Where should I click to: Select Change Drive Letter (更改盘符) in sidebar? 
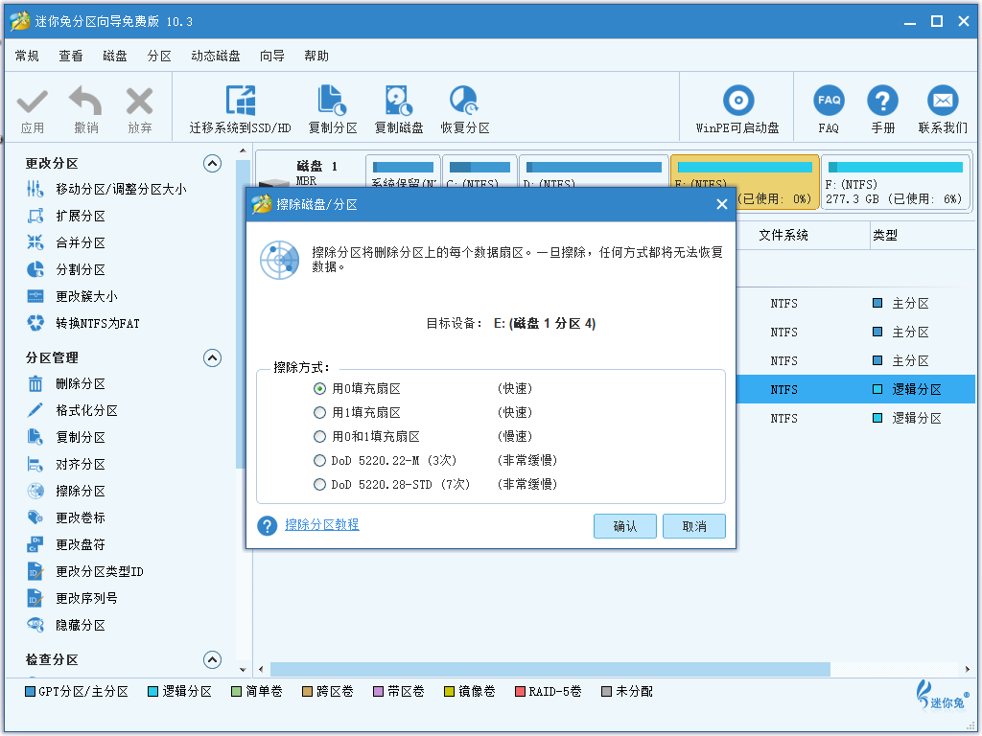pos(66,545)
